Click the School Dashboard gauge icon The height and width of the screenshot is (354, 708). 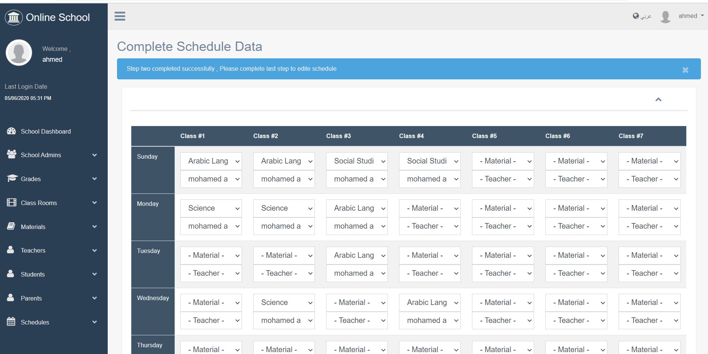pyautogui.click(x=12, y=131)
